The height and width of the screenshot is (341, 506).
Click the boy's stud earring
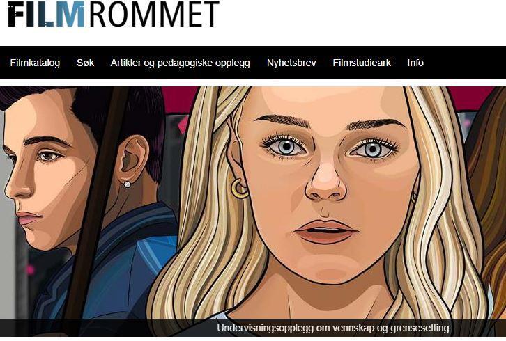click(x=128, y=184)
